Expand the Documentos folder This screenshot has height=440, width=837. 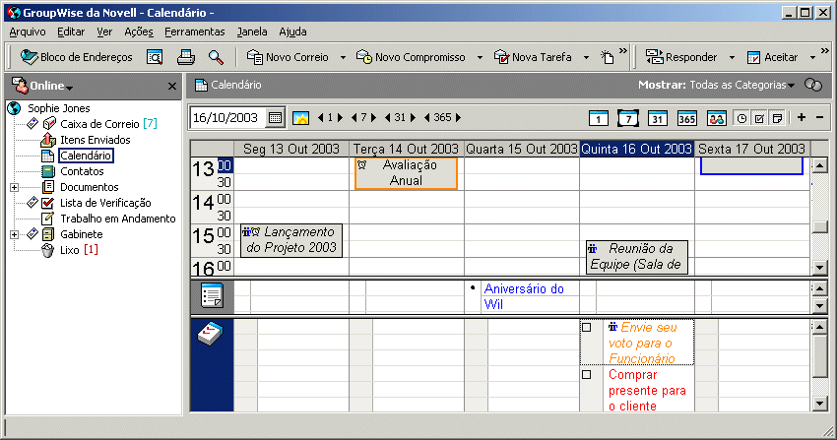pos(15,187)
